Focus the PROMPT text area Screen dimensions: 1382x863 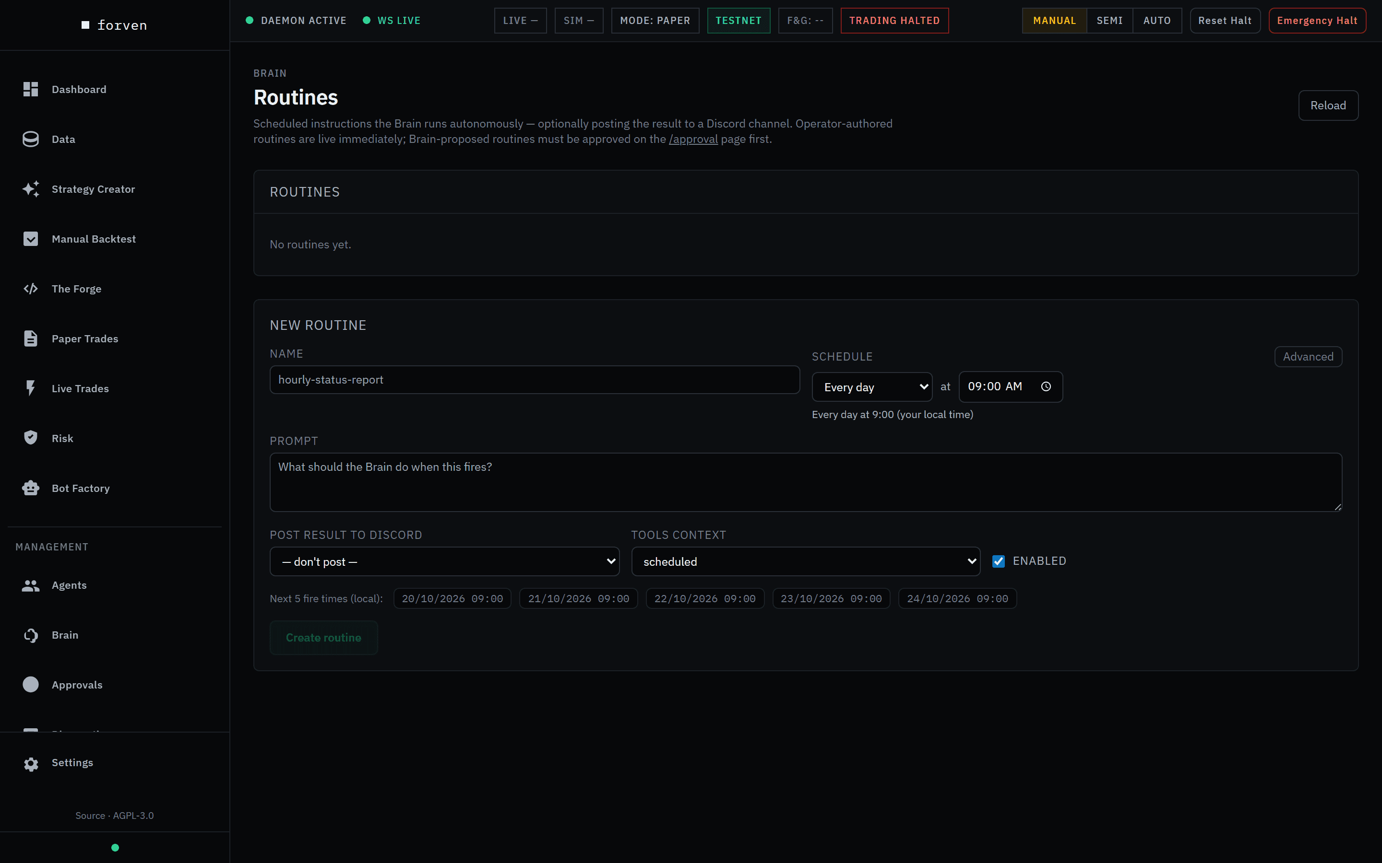pos(806,482)
